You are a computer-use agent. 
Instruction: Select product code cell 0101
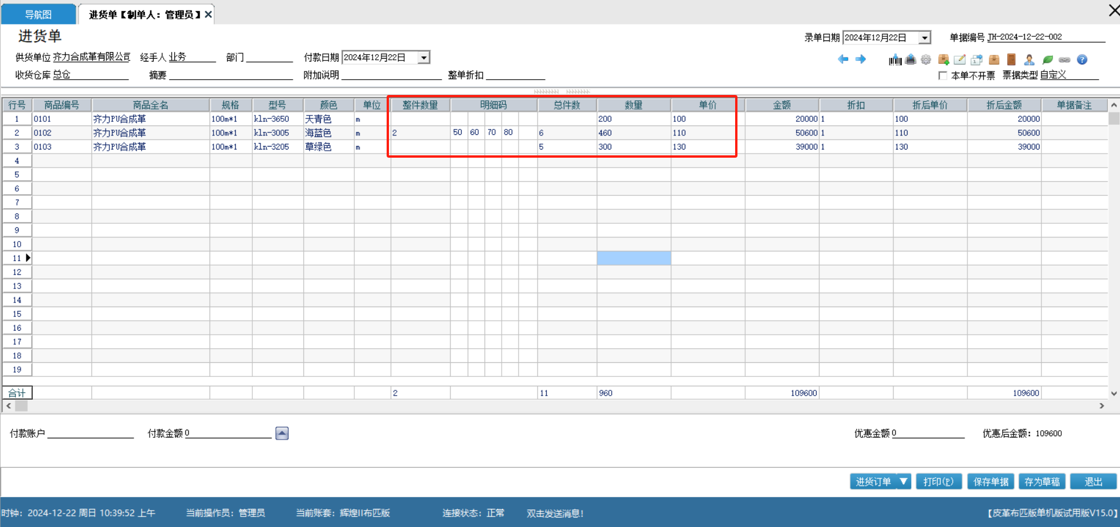click(62, 119)
